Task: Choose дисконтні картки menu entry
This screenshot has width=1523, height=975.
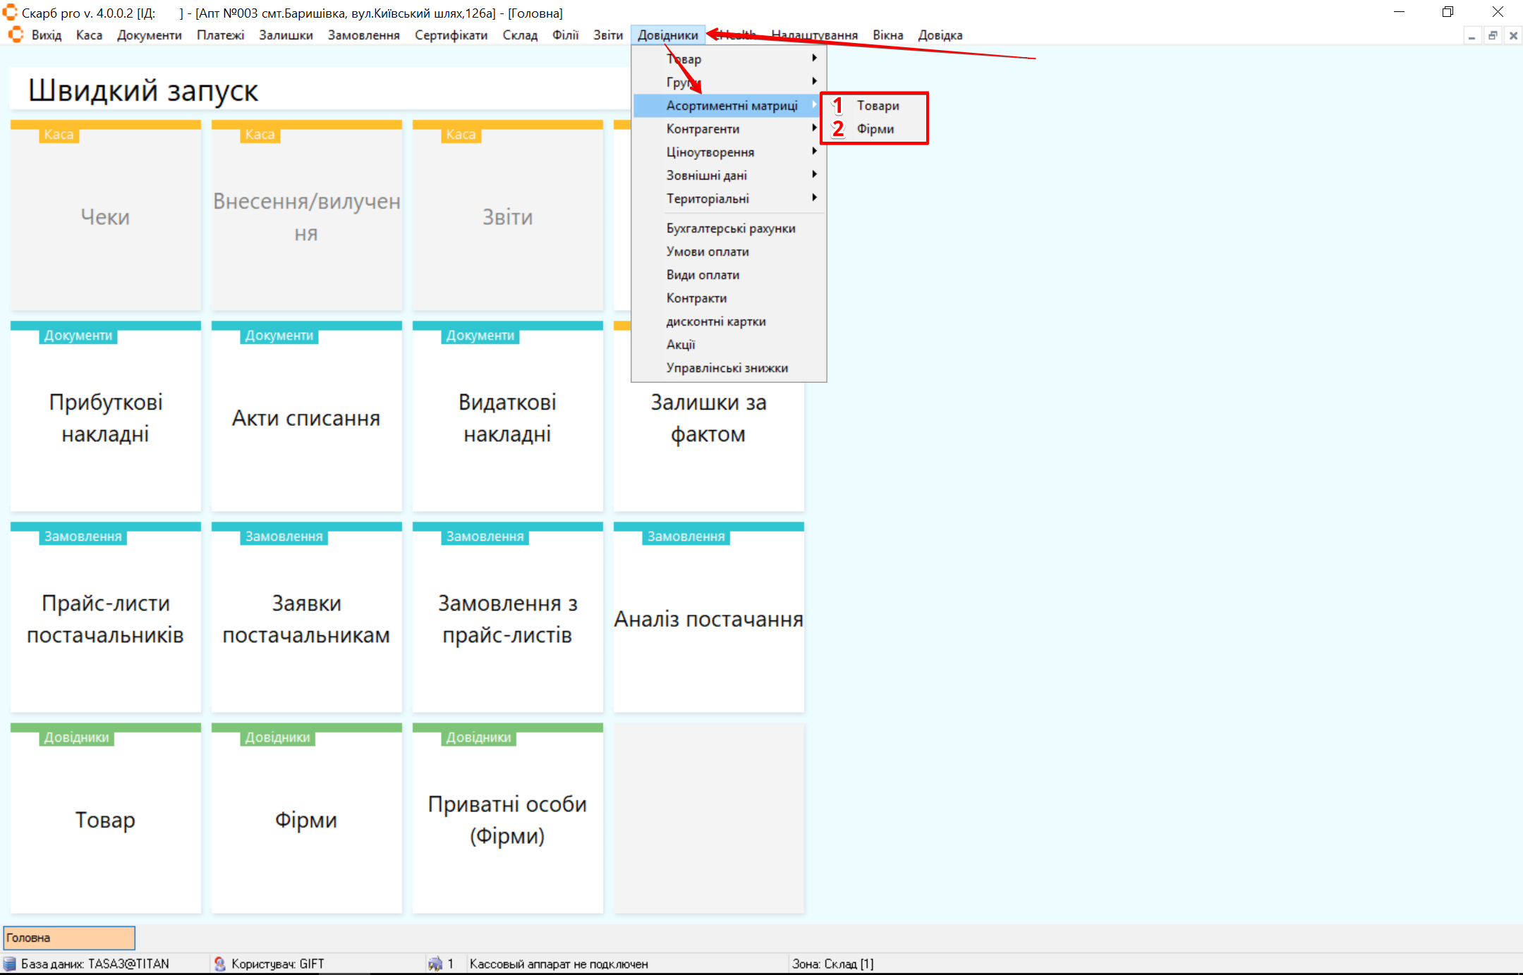Action: point(715,321)
